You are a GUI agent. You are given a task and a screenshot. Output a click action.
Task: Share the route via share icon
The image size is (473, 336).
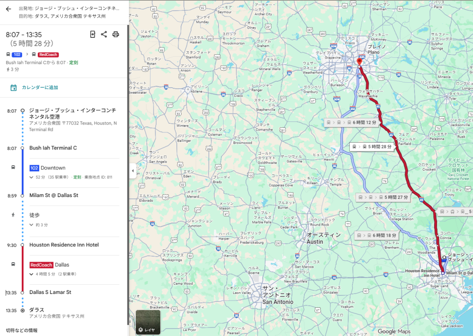coord(104,34)
